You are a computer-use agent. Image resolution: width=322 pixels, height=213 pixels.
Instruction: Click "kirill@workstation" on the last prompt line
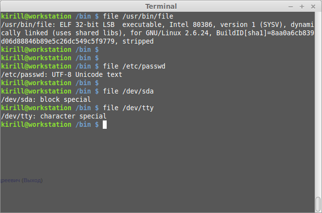coord(36,125)
